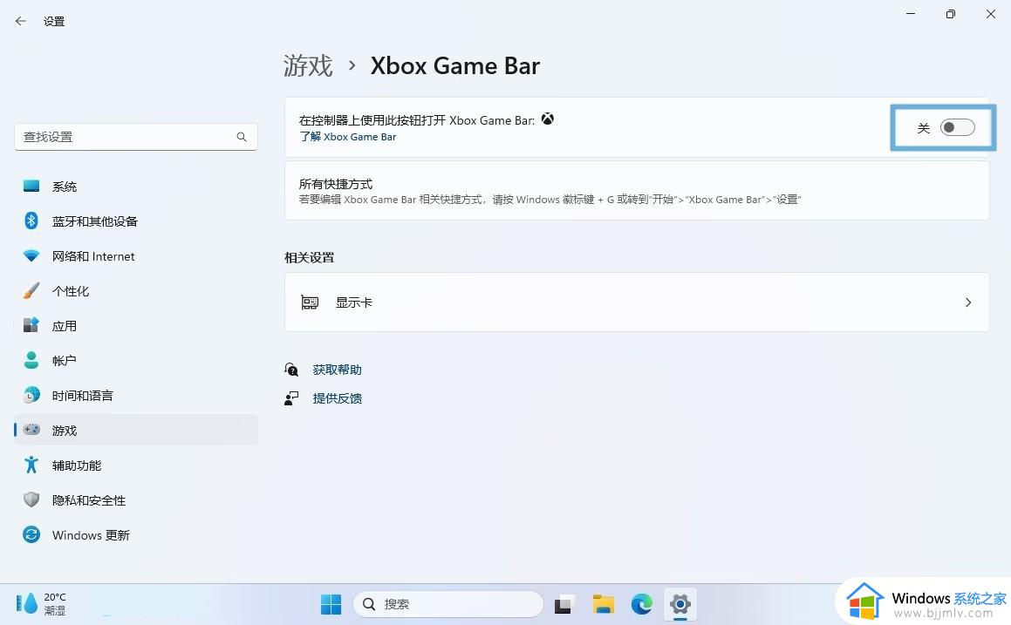This screenshot has height=625, width=1011.
Task: Select 网络和 Internet in sidebar
Action: [136, 255]
